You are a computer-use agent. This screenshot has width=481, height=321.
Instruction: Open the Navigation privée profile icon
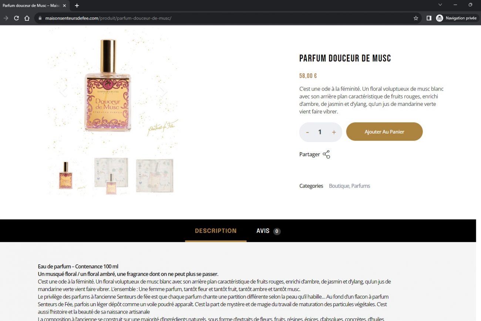tap(439, 18)
